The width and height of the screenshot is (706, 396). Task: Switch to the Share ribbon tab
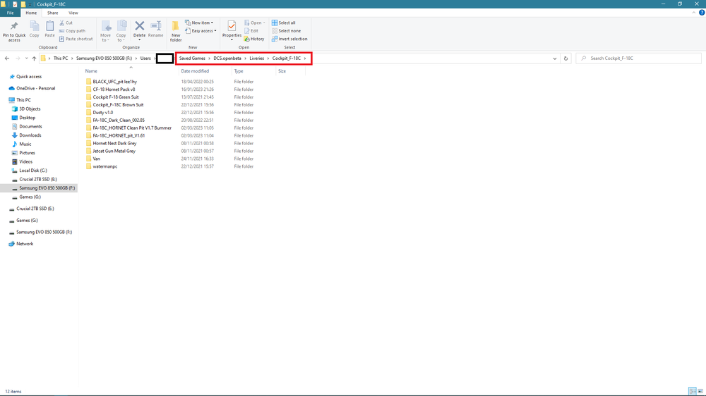(53, 13)
